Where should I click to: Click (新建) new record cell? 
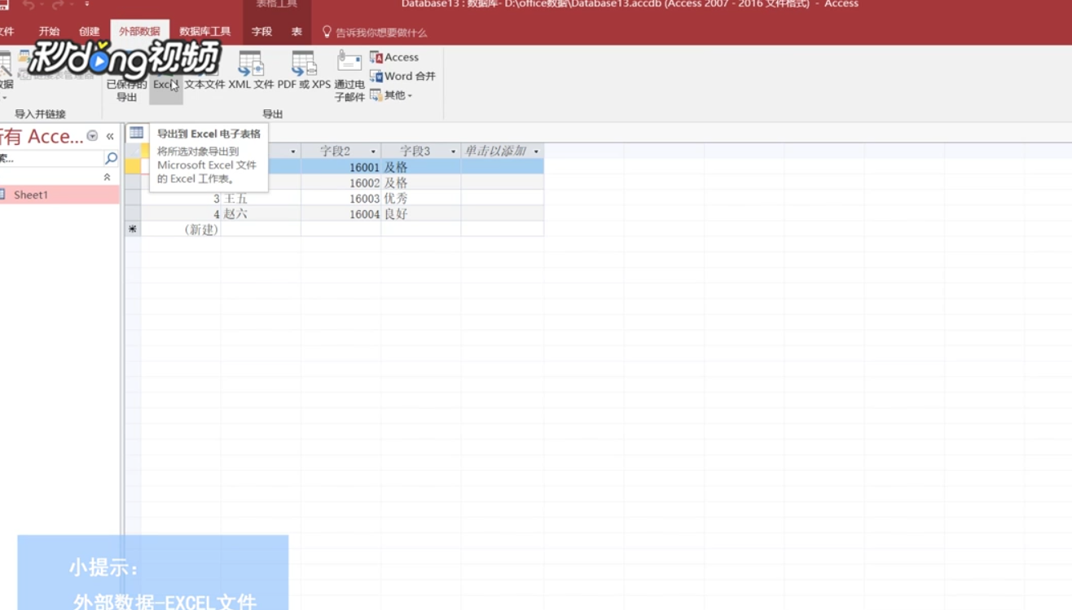click(181, 230)
